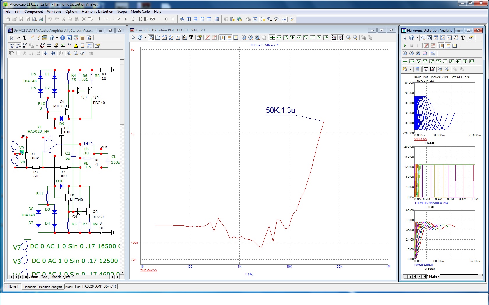Screen dimensions: 489x305
Task: Open the Options menu
Action: click(72, 12)
